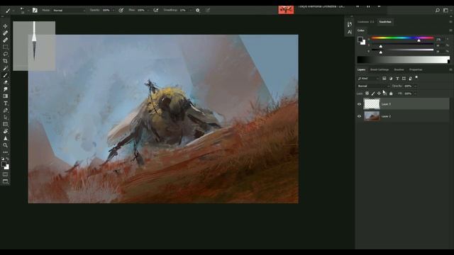Open the workspace switcher icon
This screenshot has width=454, height=255.
tap(446, 10)
